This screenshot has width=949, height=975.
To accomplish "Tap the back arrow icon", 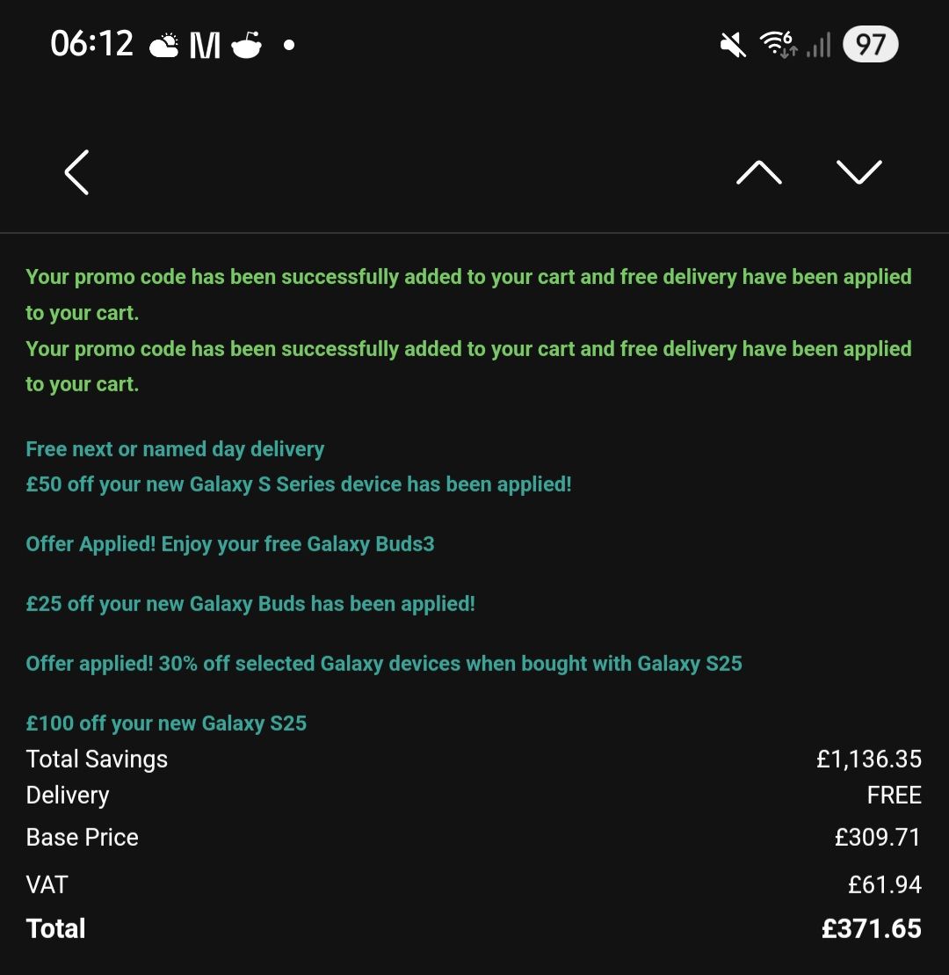I will coord(77,172).
